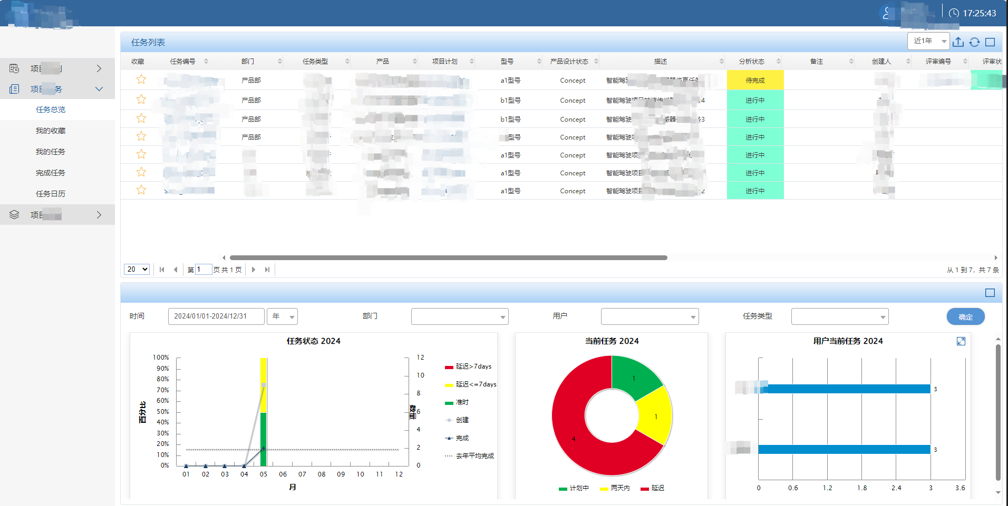
Task: Open the 近1年 time range dropdown
Action: (x=928, y=41)
